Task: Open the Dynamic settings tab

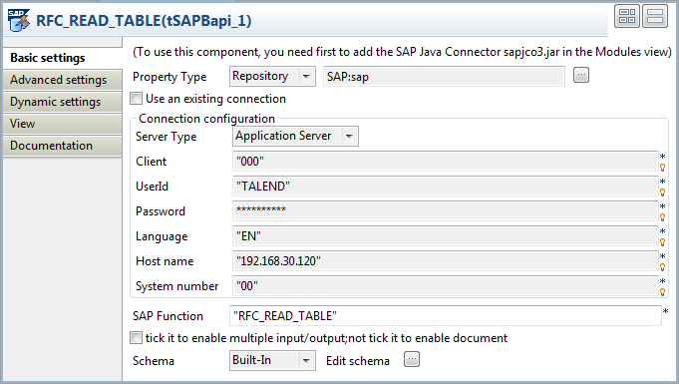Action: point(63,102)
